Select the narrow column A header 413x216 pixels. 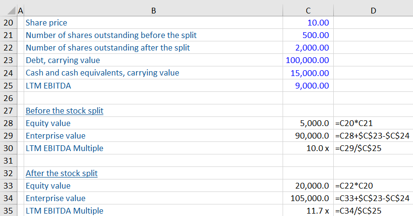coord(19,10)
